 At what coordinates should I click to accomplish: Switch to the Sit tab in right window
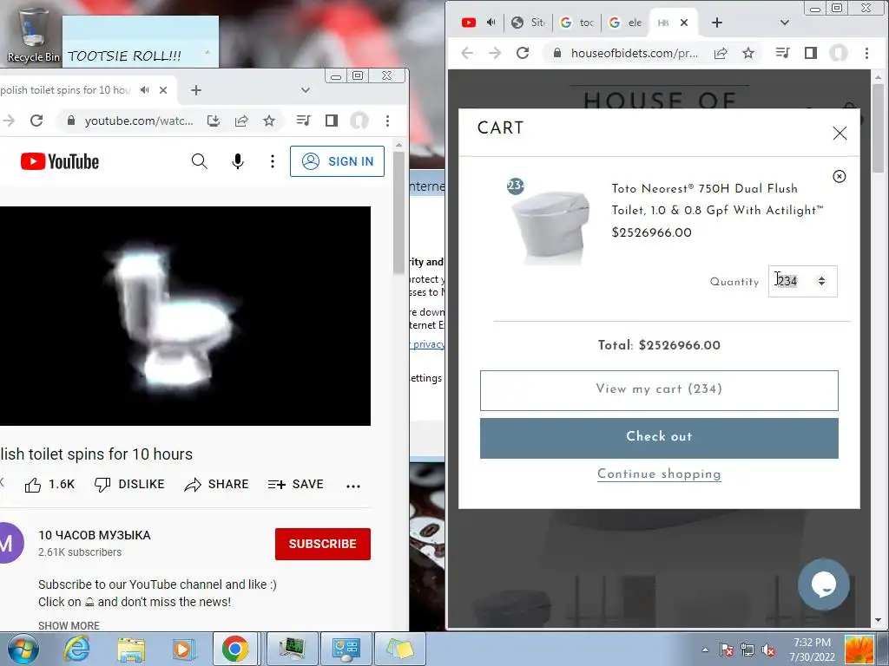point(529,23)
